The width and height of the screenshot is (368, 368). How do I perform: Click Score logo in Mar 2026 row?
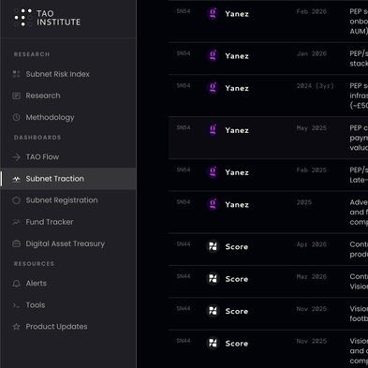pyautogui.click(x=213, y=279)
